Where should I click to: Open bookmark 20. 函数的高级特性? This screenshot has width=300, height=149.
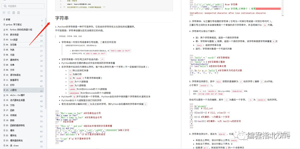coord(23,125)
